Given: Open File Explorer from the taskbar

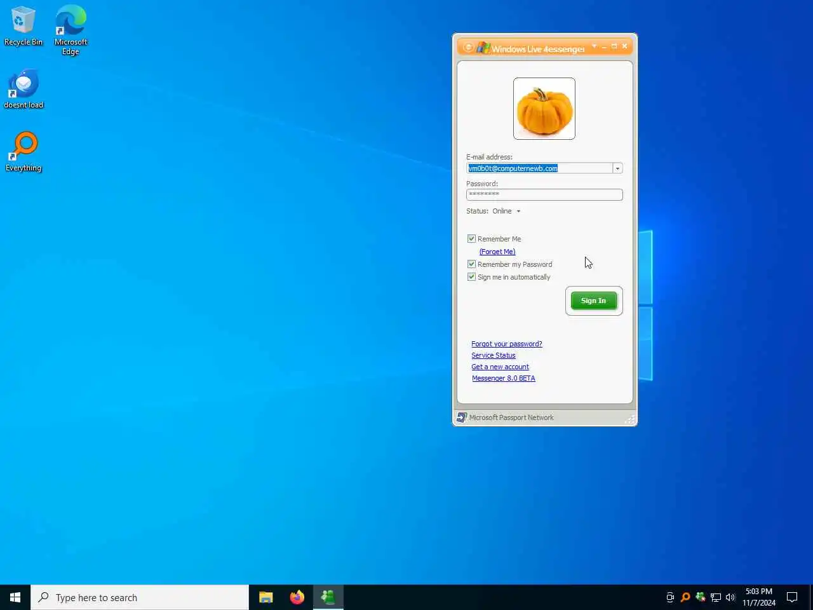Looking at the screenshot, I should click(265, 597).
